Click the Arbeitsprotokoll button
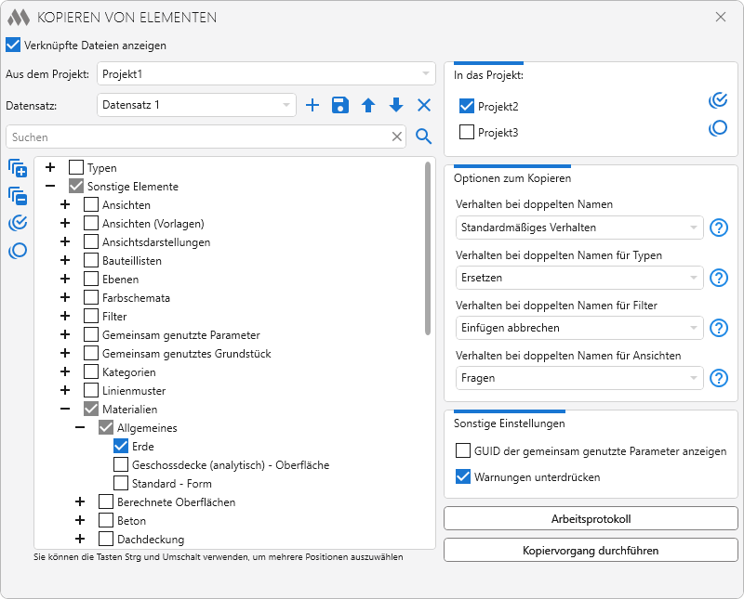This screenshot has height=599, width=744. coord(591,518)
